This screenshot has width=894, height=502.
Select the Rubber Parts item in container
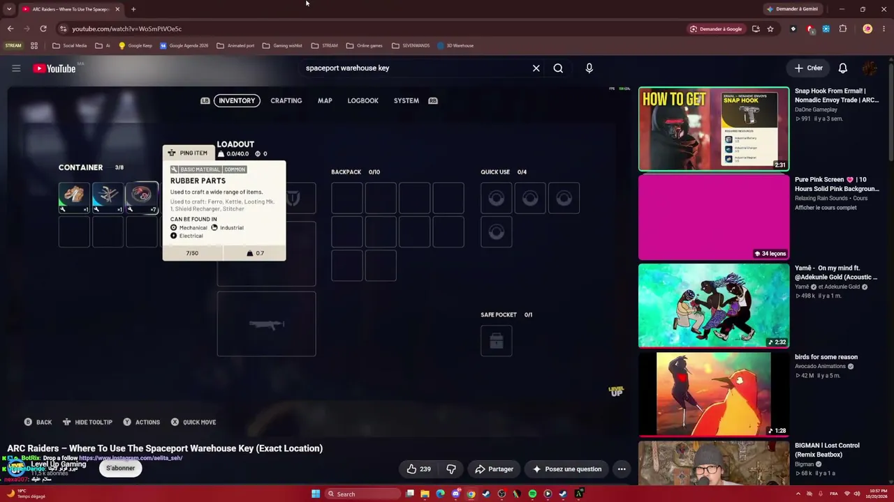coord(142,198)
